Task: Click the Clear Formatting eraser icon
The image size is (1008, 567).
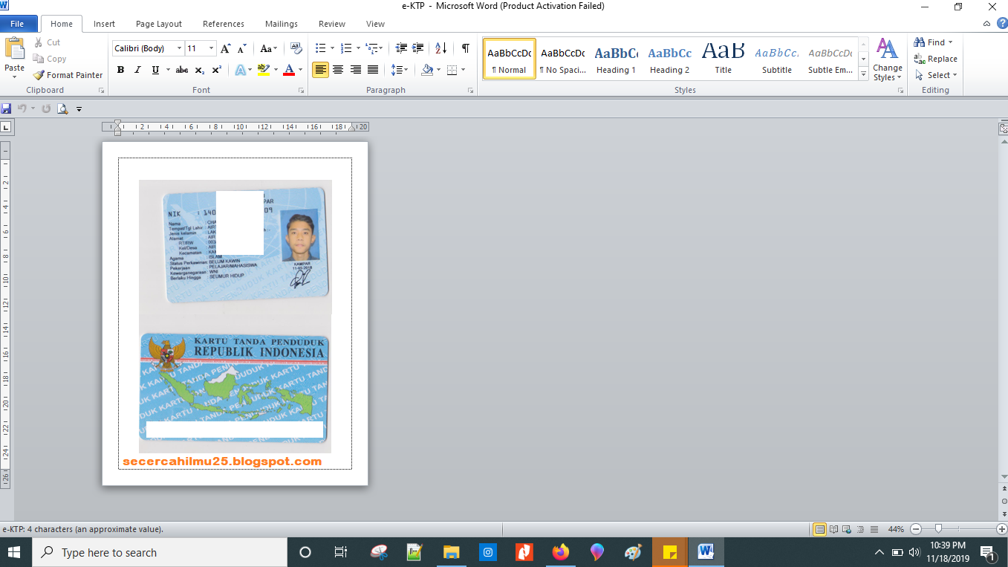Action: pos(296,48)
